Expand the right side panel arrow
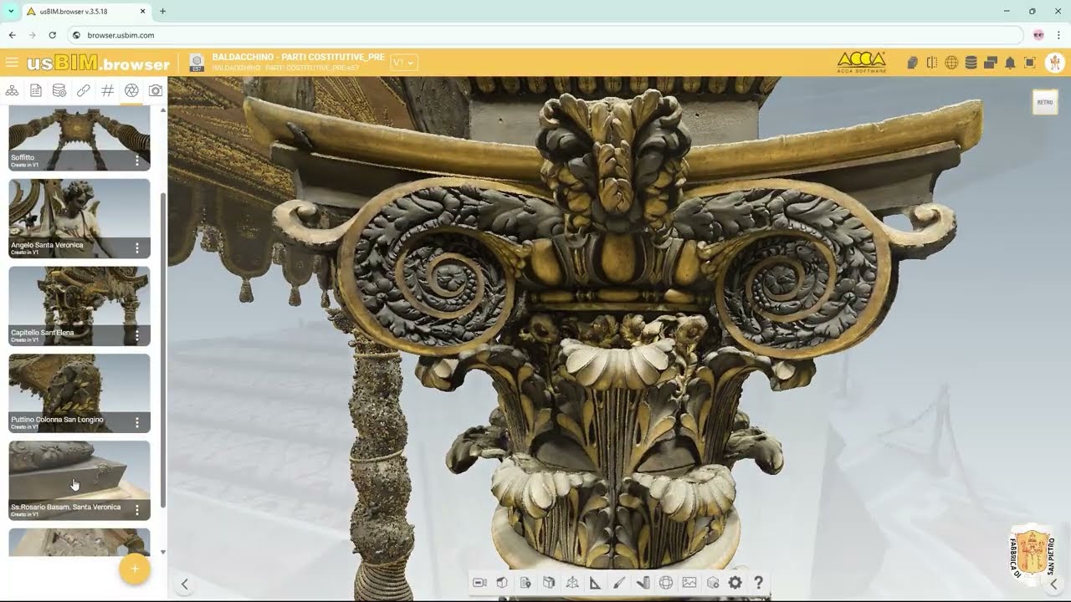This screenshot has height=602, width=1071. pyautogui.click(x=1053, y=584)
